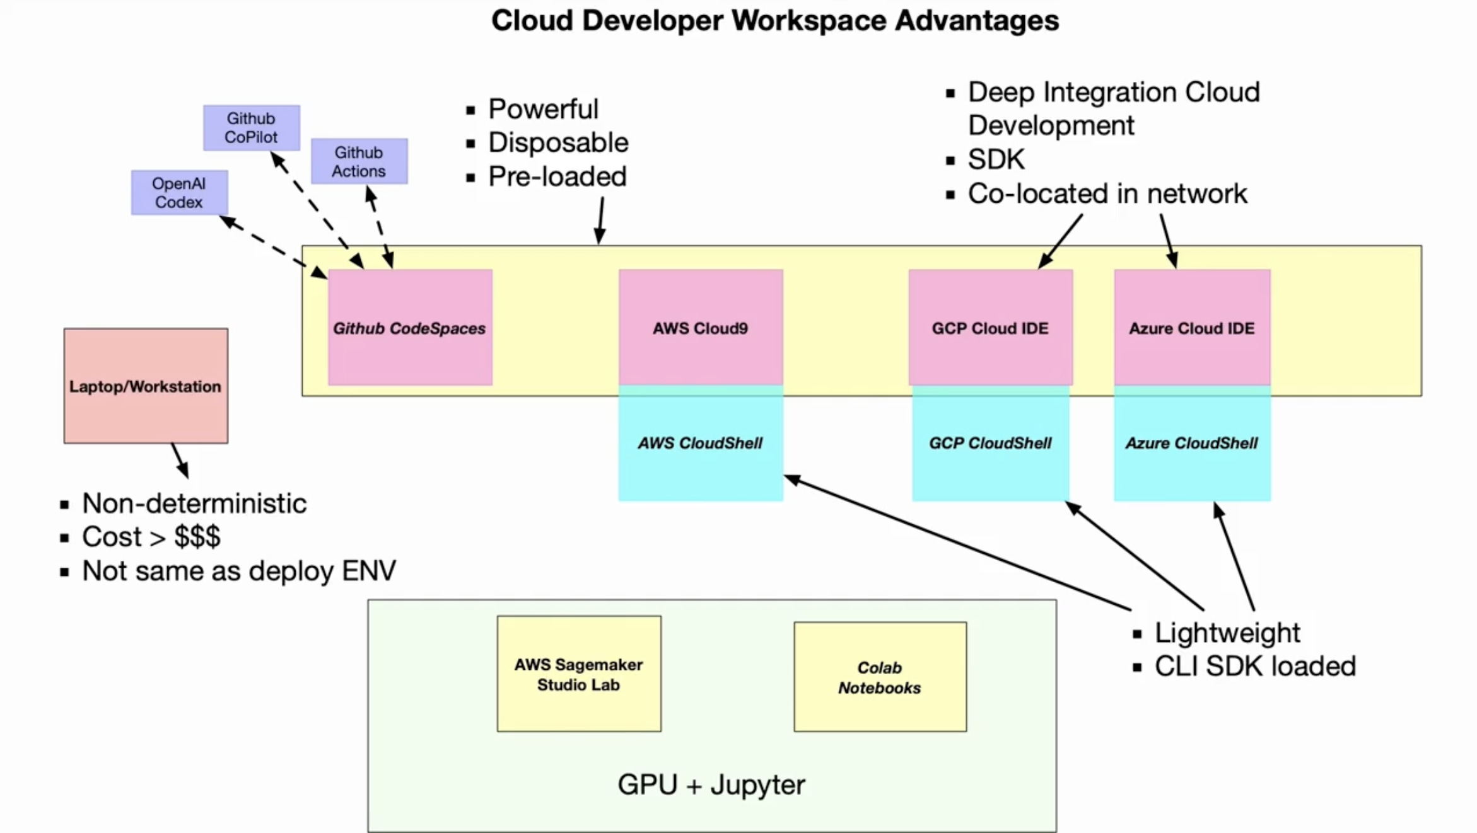Viewport: 1477px width, 833px height.
Task: Select the AWS Sagemaker Studio Lab box
Action: pyautogui.click(x=579, y=674)
